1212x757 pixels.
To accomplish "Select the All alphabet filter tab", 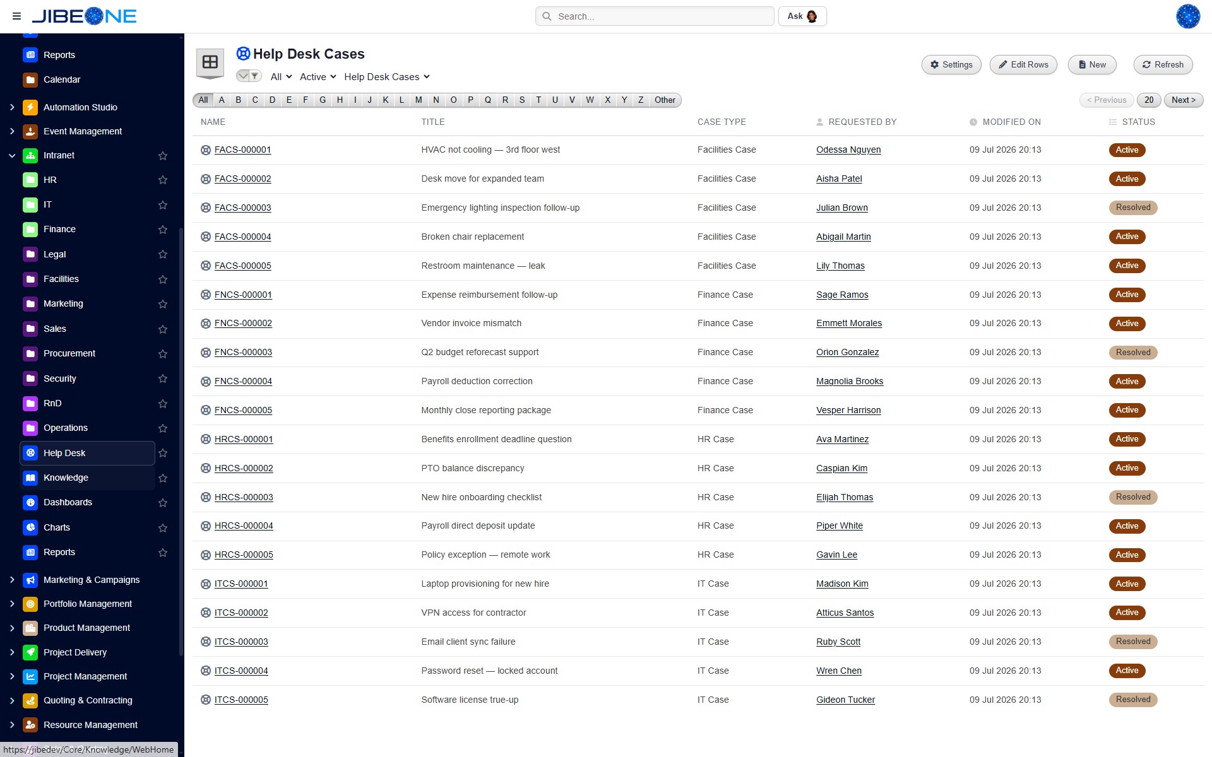I will click(x=203, y=100).
